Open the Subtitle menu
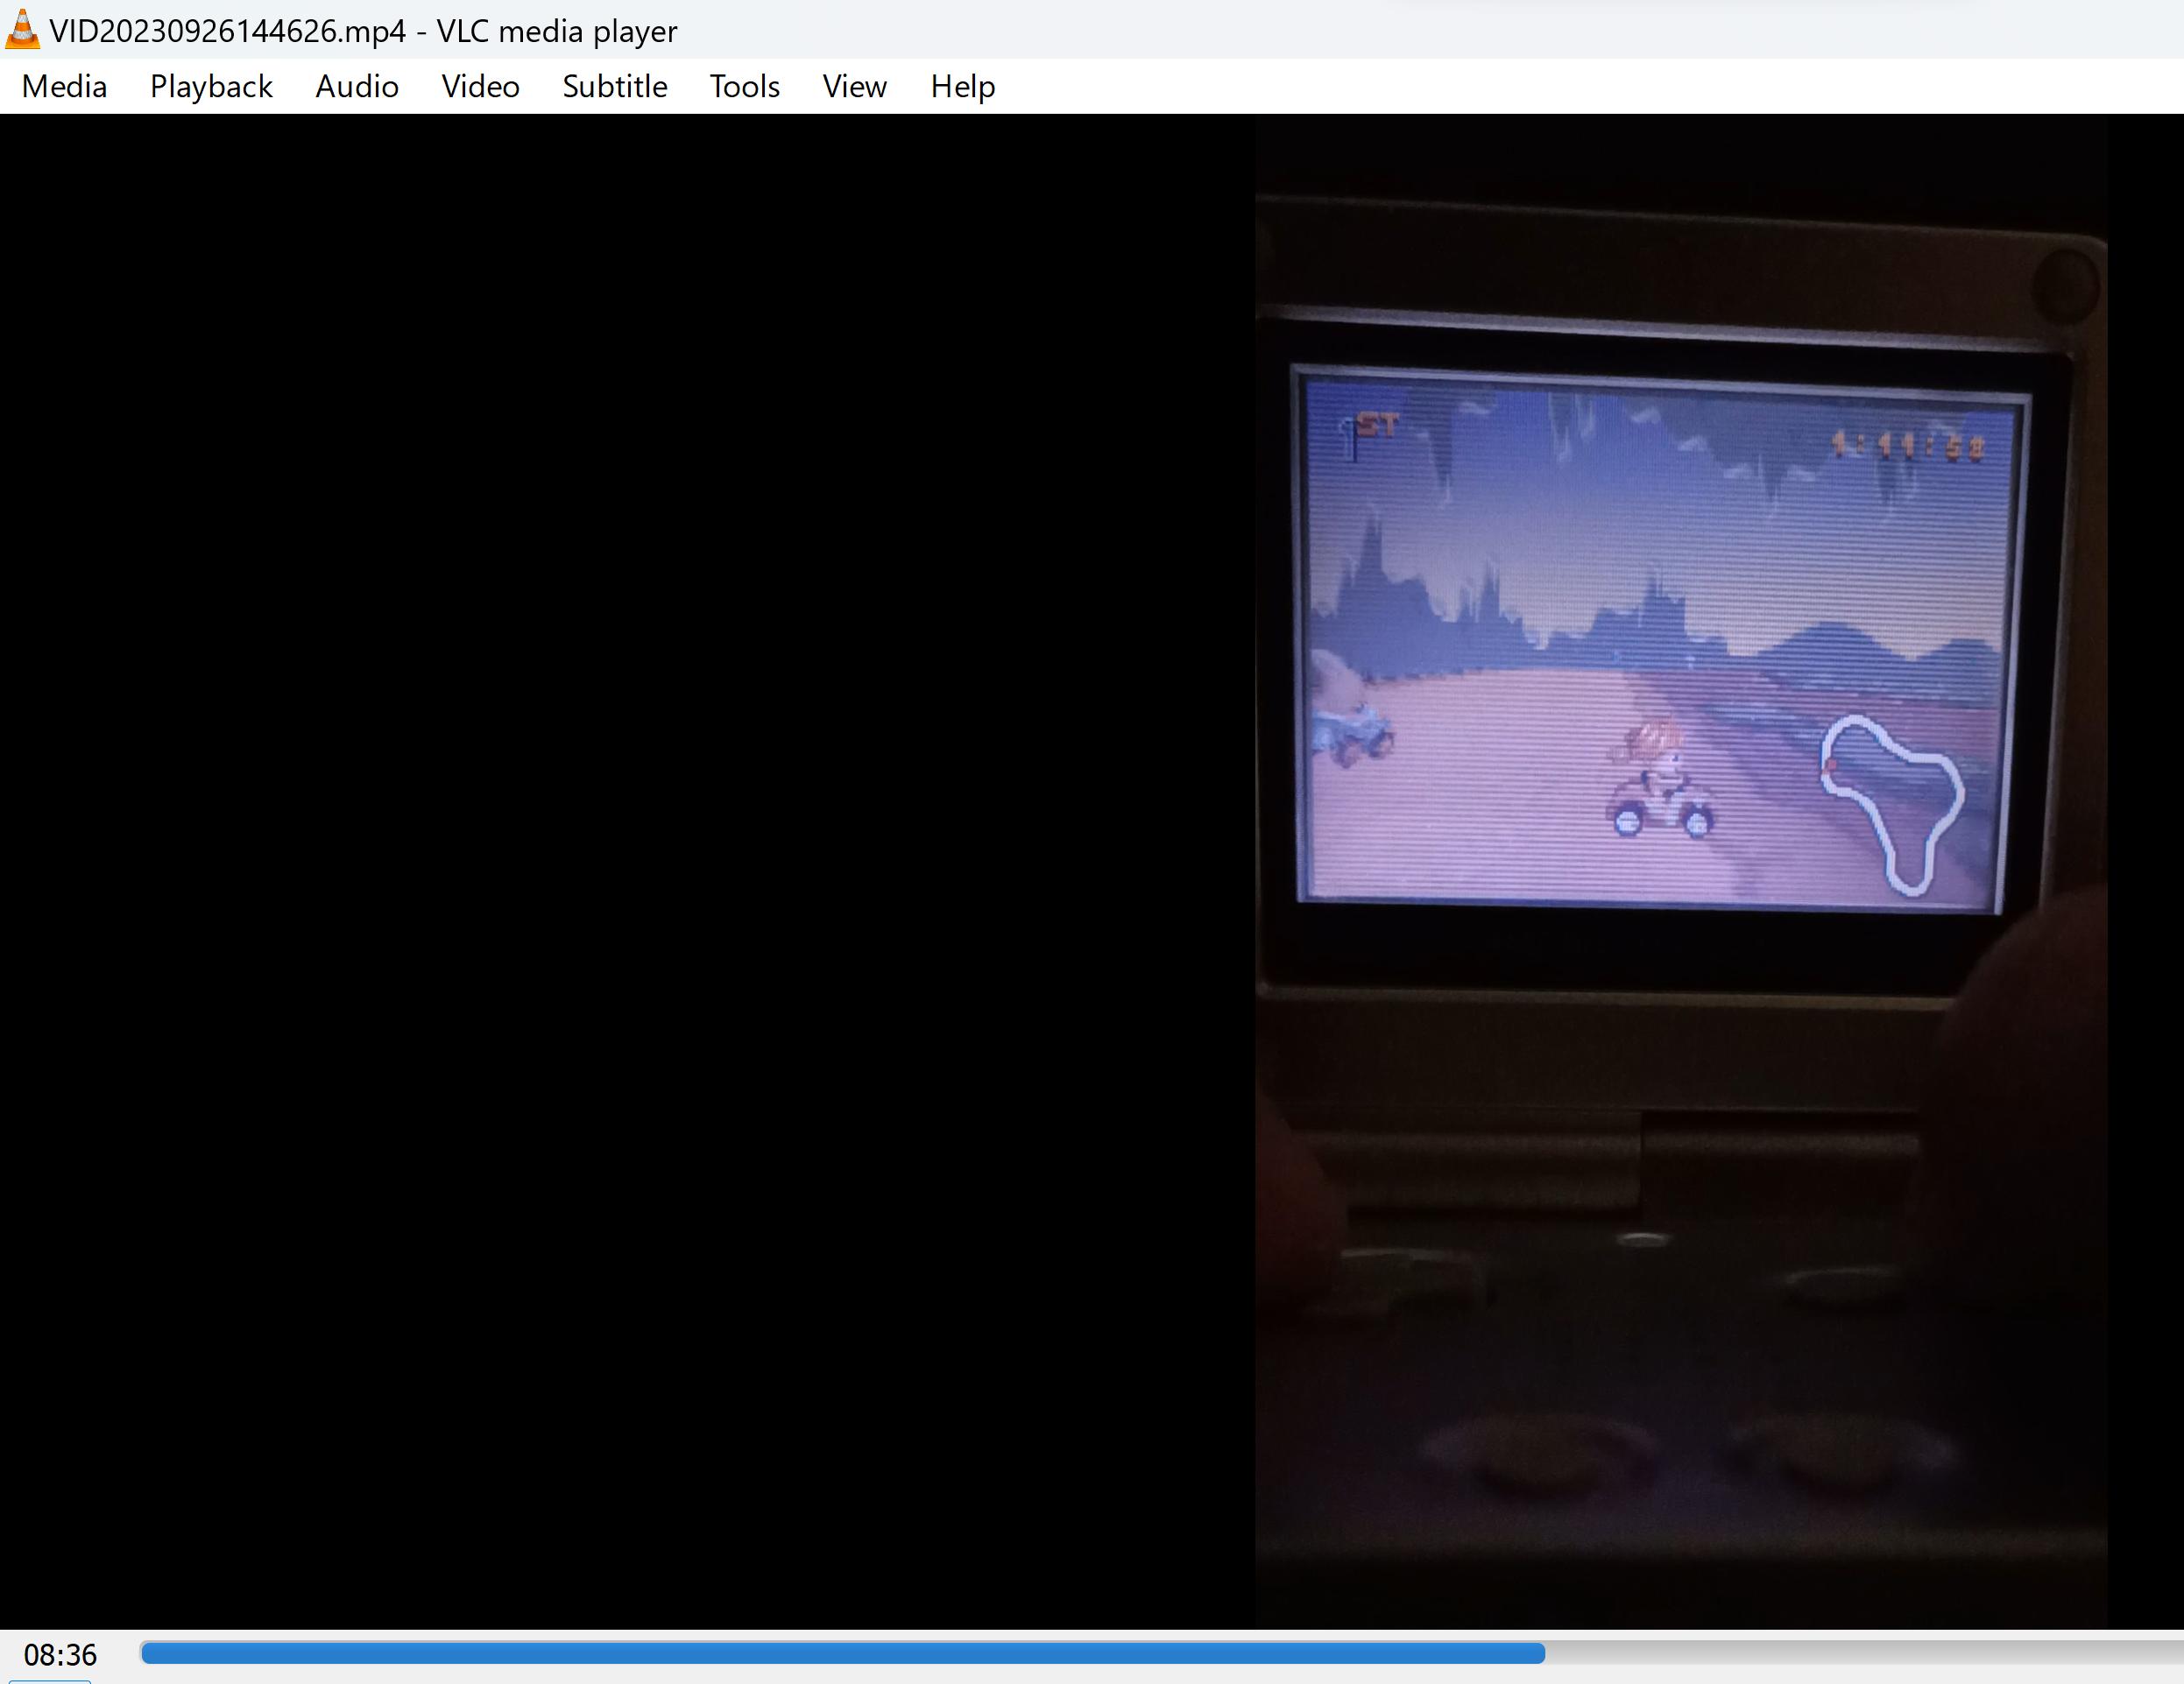Screen dimensions: 2184x1684 pos(614,87)
